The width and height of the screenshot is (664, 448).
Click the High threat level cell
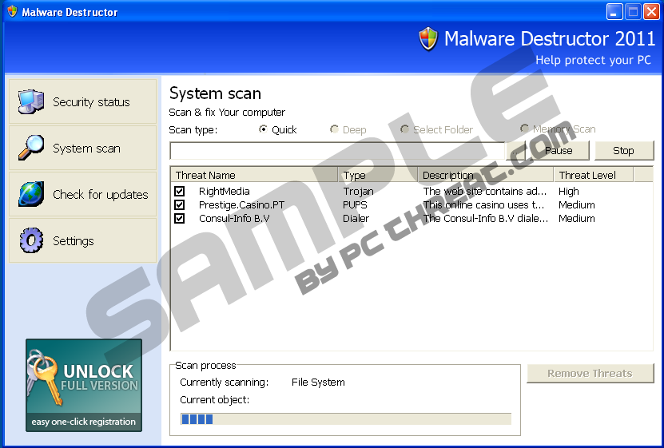(568, 191)
